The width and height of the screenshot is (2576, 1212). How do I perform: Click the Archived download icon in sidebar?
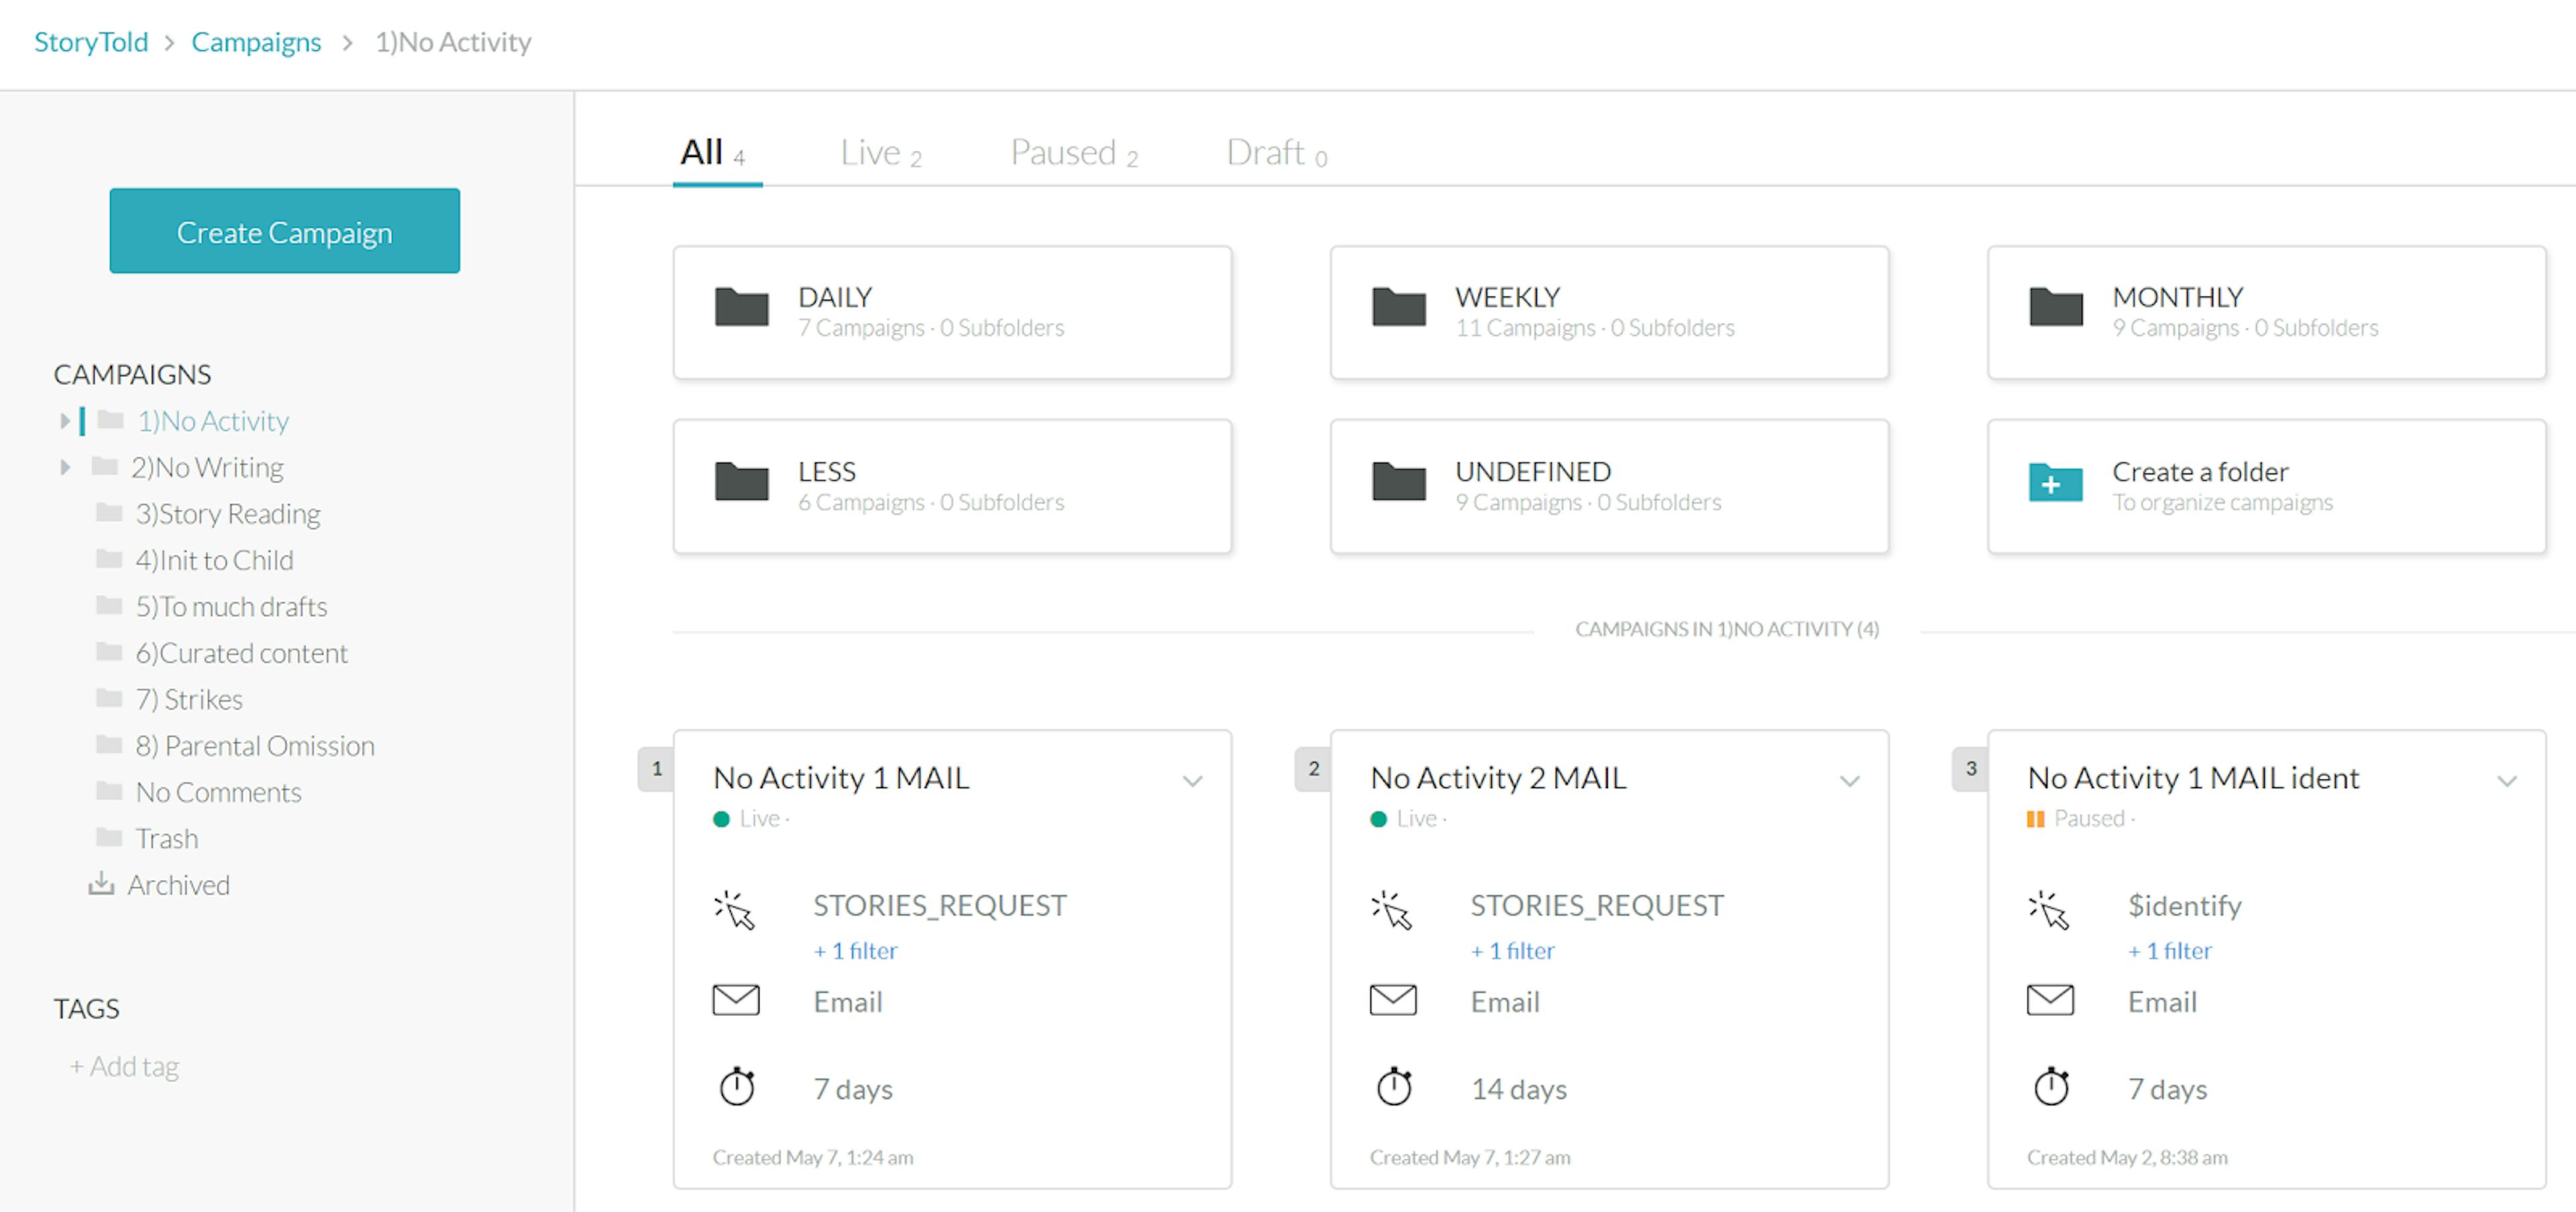click(x=101, y=884)
